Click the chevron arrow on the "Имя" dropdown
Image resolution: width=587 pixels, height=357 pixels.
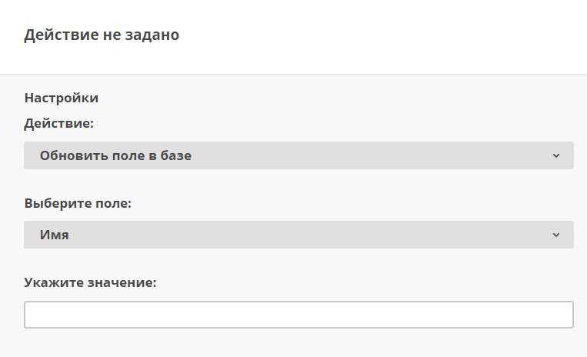[556, 235]
